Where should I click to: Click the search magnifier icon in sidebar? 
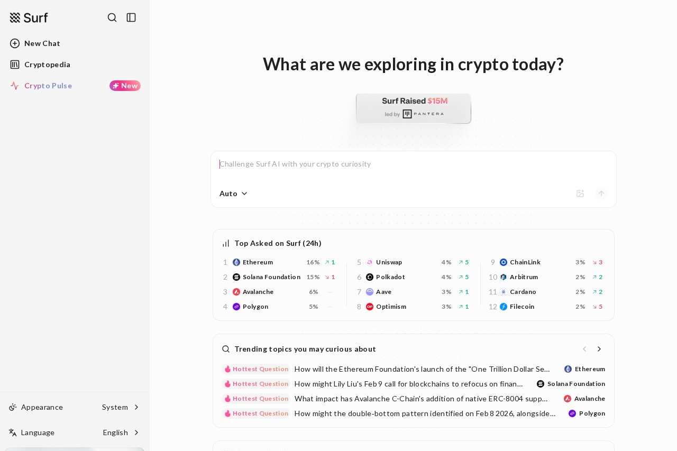pos(112,17)
